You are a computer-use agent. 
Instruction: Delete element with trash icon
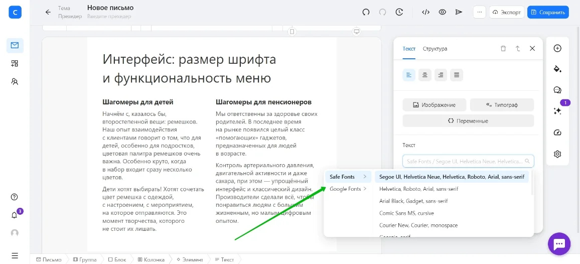click(503, 49)
